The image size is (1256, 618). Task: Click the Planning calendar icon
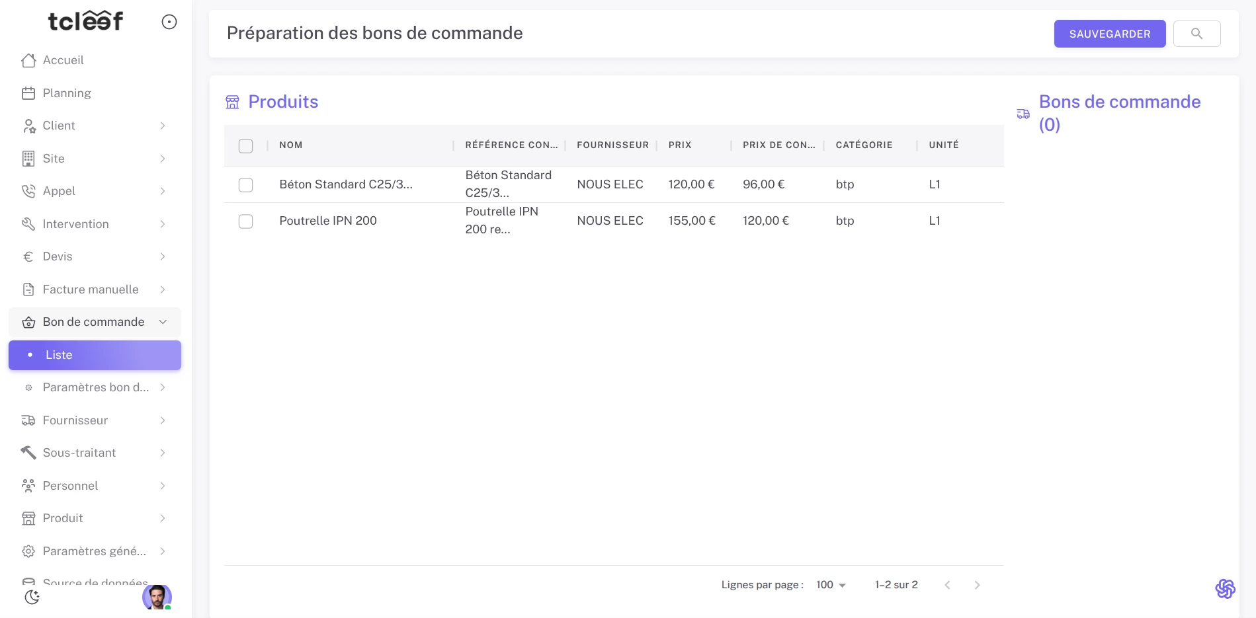pos(28,93)
